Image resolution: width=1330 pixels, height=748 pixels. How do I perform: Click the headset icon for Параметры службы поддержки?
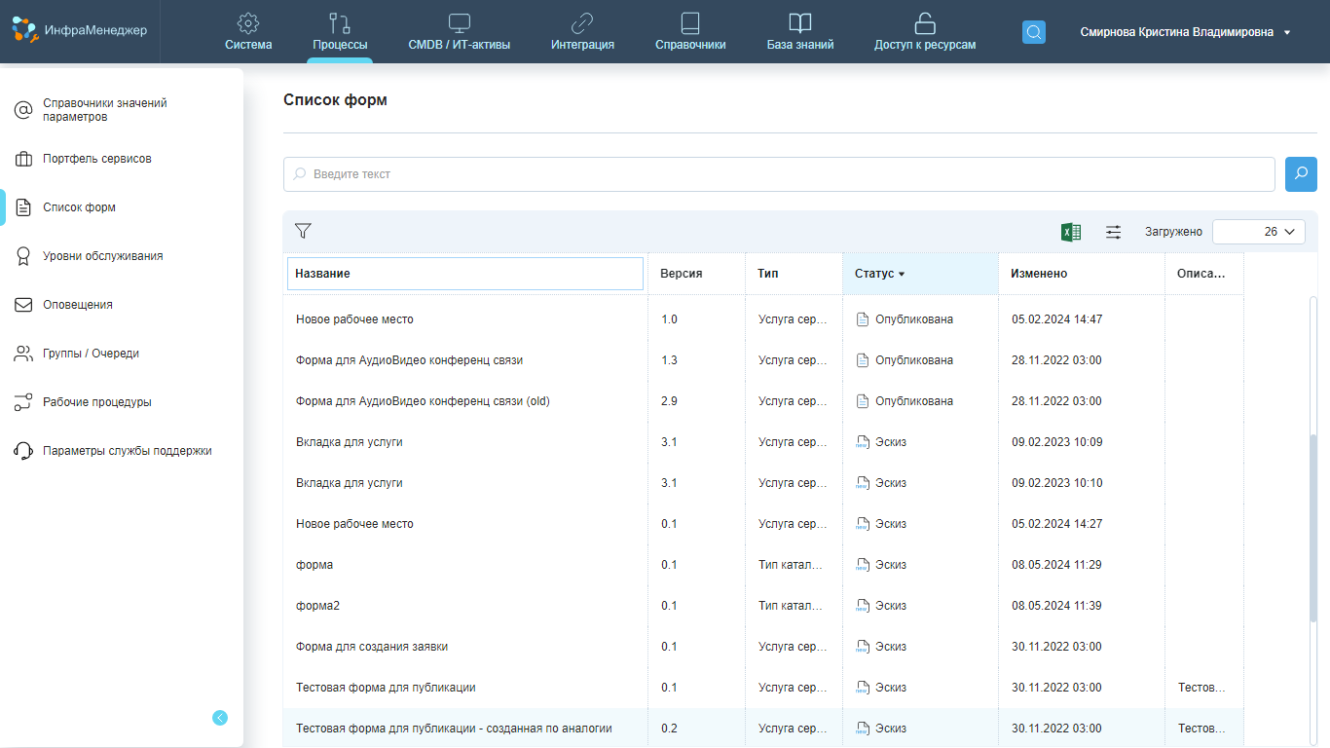click(x=23, y=451)
